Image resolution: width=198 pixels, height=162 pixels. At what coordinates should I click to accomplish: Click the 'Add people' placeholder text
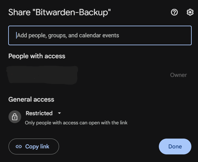[68, 35]
